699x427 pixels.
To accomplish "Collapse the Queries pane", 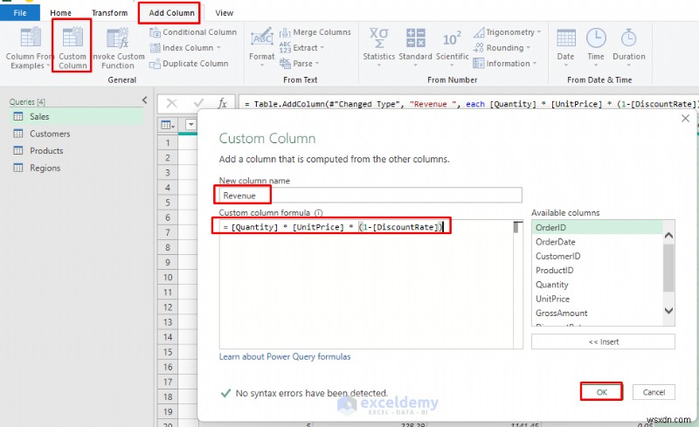I will click(x=144, y=100).
